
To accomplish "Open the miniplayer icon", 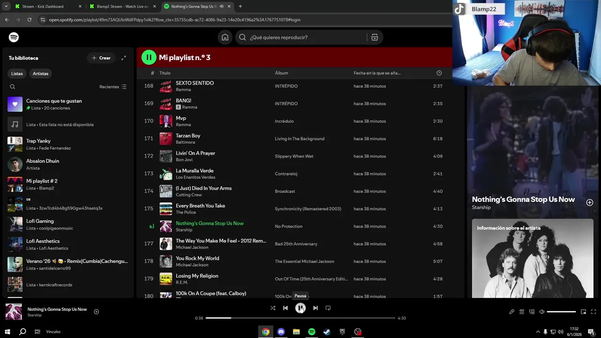I will point(584,312).
